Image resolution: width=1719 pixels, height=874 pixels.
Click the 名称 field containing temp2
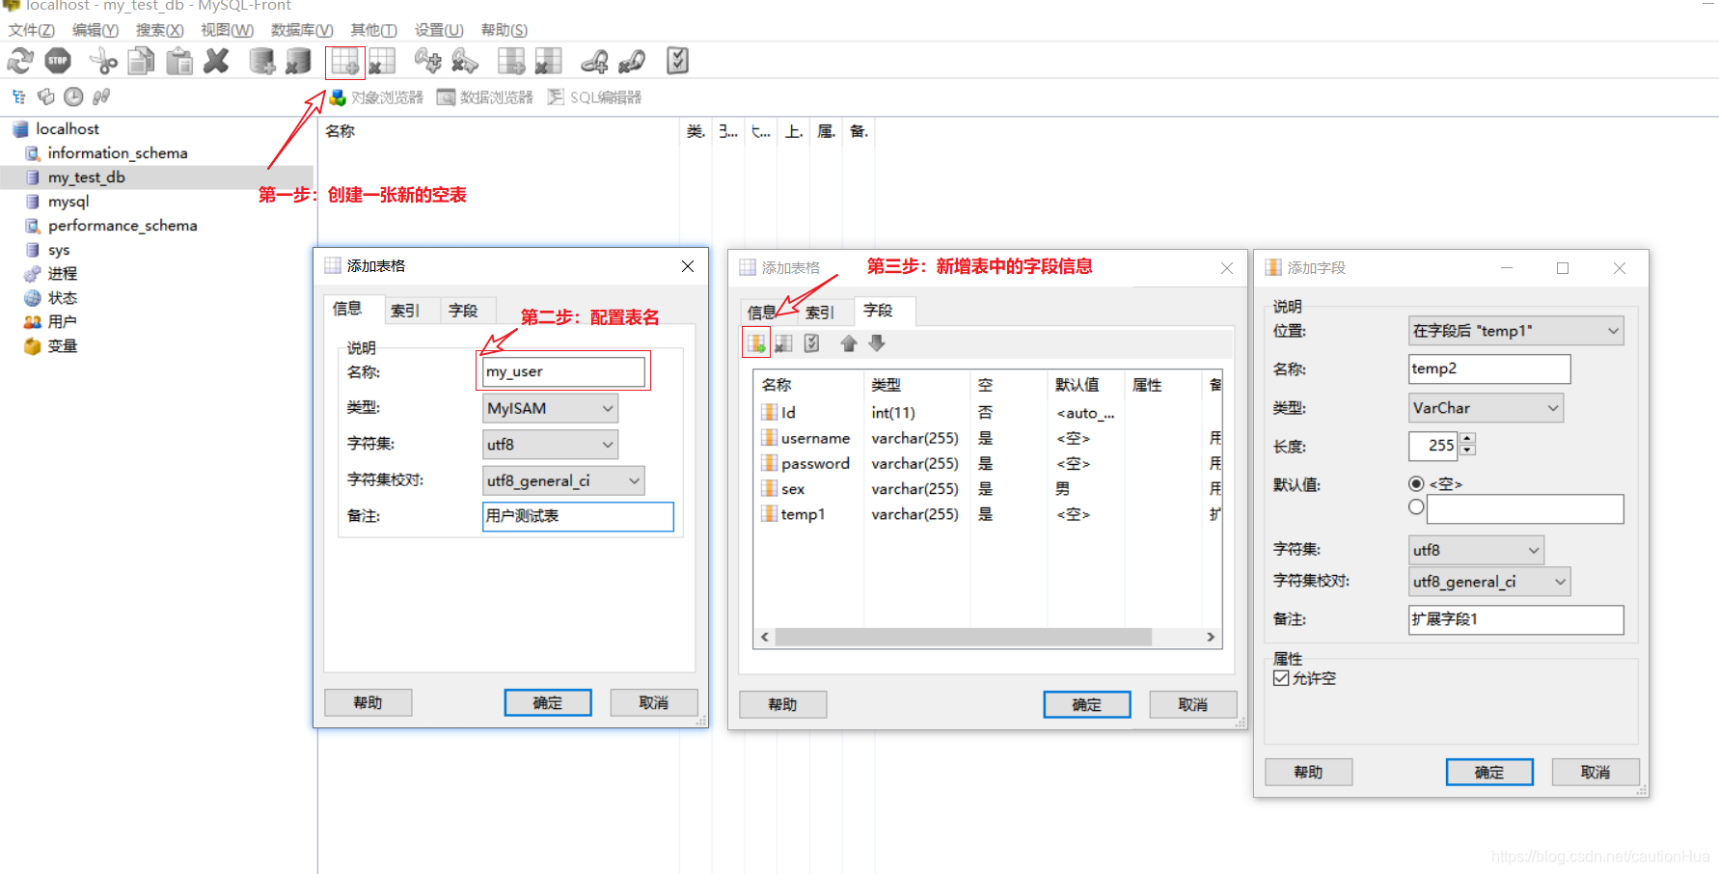click(1489, 369)
